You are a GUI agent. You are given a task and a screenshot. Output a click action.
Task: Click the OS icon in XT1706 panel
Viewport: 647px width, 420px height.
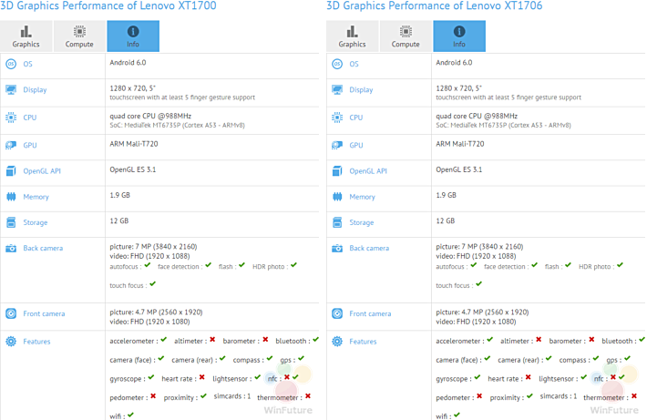(x=337, y=64)
